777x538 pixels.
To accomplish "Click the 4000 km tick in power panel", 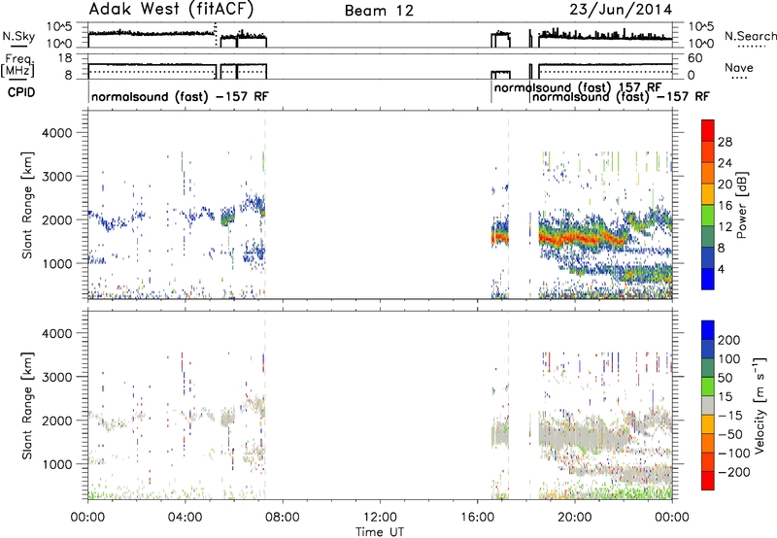I will [57, 133].
